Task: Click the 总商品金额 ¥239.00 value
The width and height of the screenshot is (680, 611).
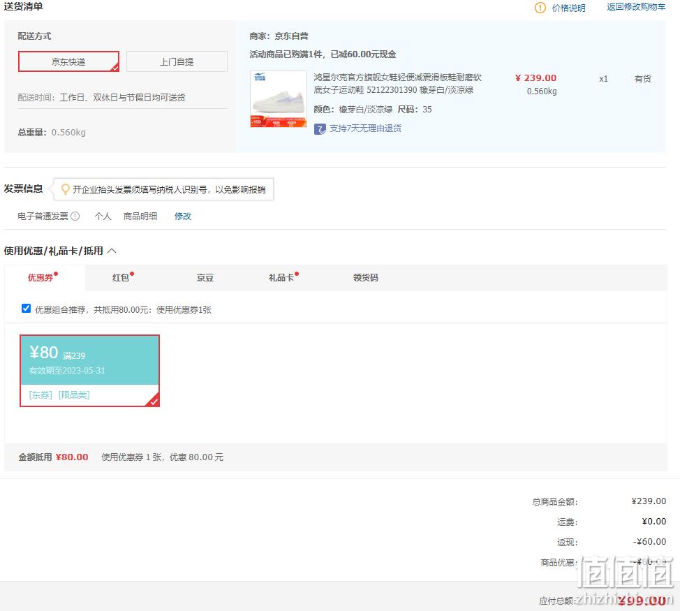Action: [x=649, y=501]
